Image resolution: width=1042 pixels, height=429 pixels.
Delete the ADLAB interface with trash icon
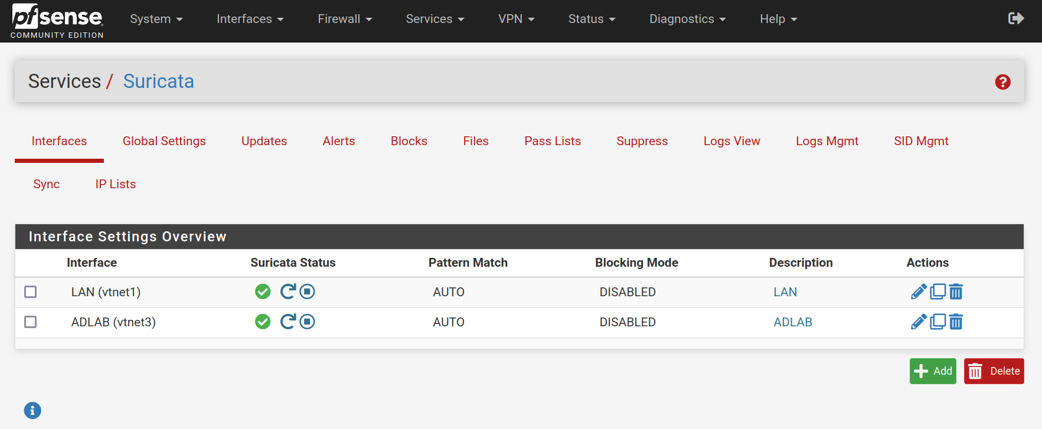pos(956,322)
